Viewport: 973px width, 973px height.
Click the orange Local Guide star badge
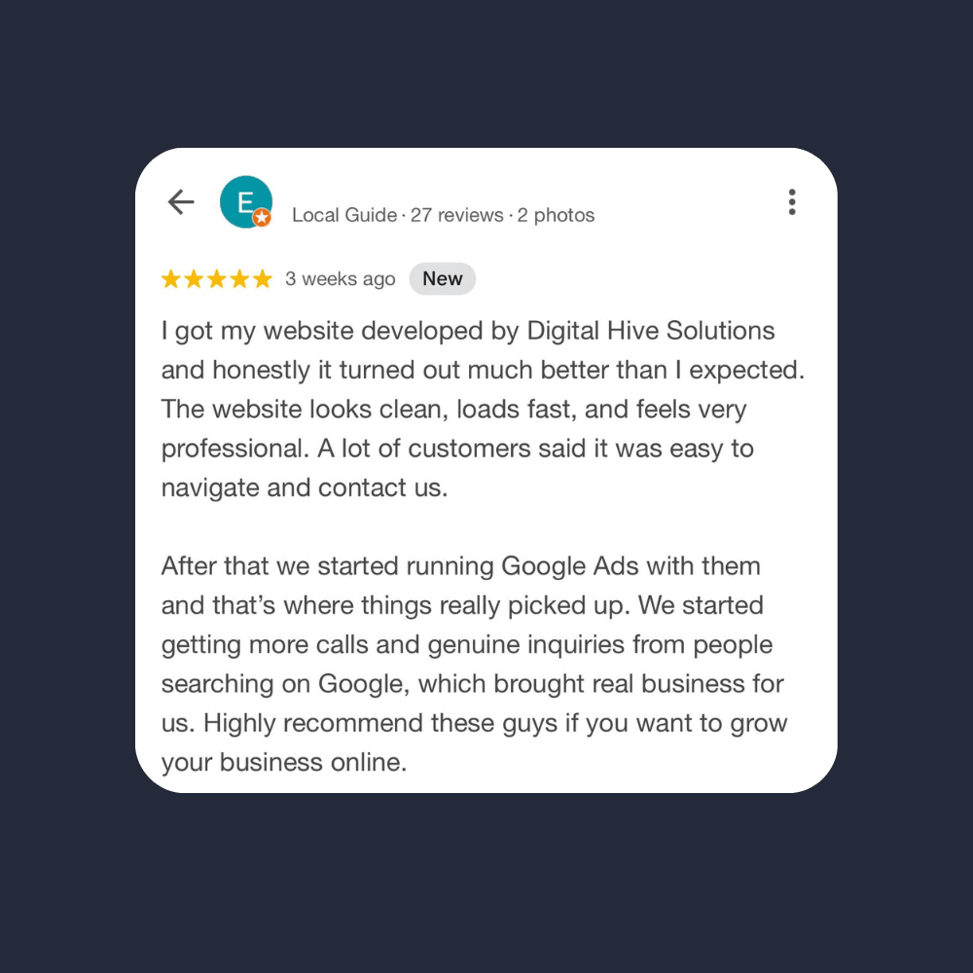click(x=262, y=219)
